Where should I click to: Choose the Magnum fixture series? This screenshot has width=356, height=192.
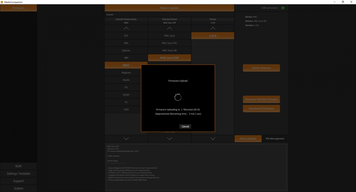pos(126,73)
